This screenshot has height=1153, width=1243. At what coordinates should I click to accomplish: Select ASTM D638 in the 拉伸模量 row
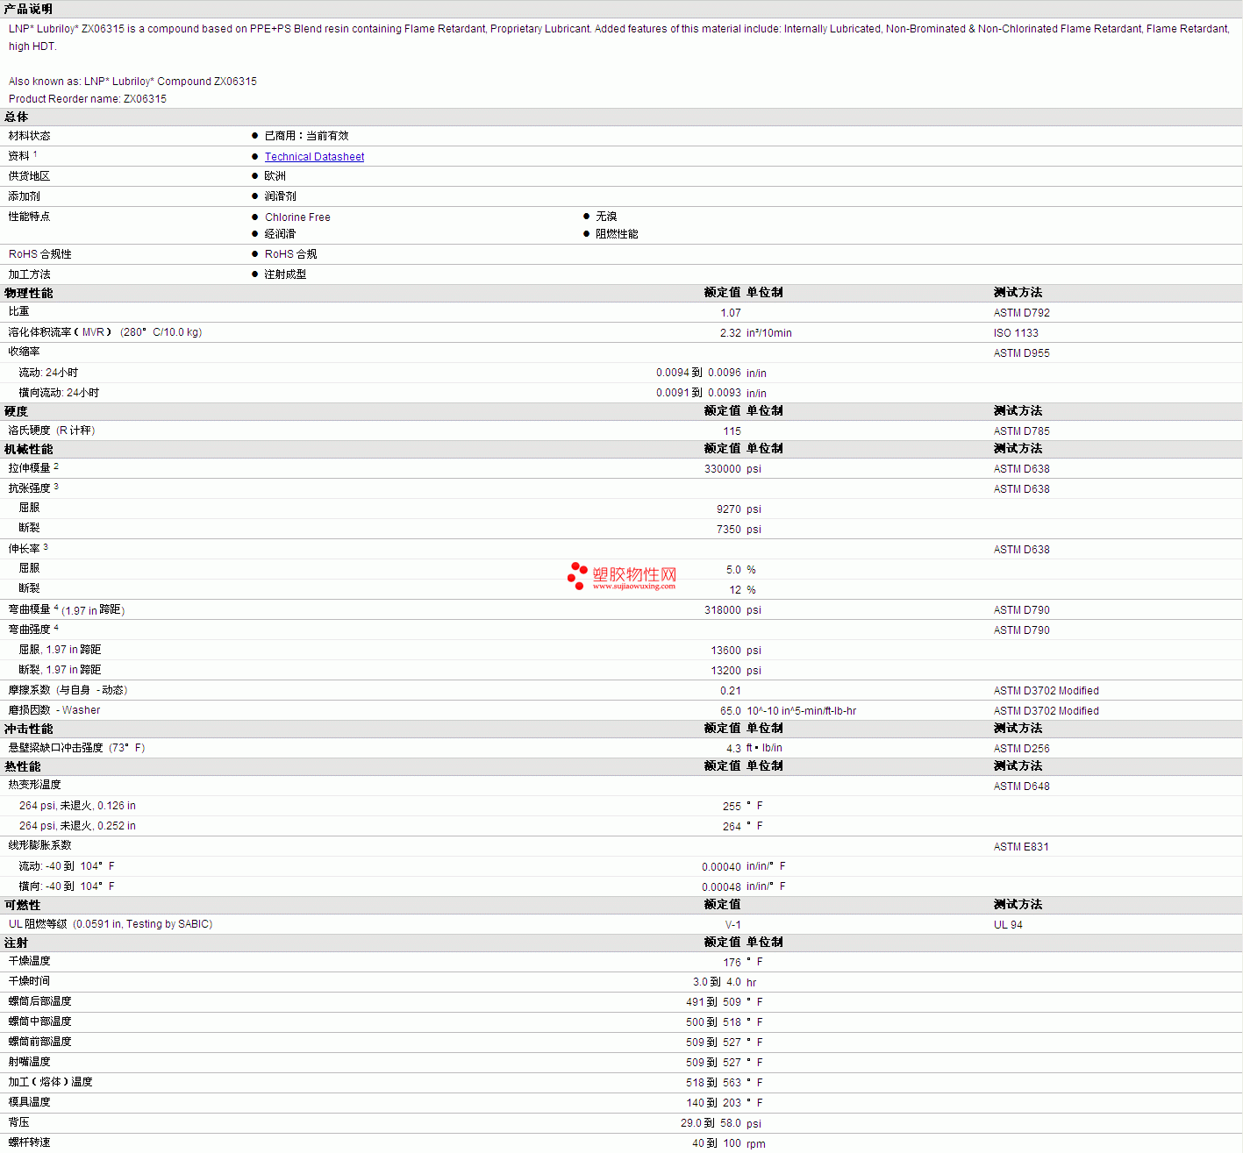click(1022, 469)
